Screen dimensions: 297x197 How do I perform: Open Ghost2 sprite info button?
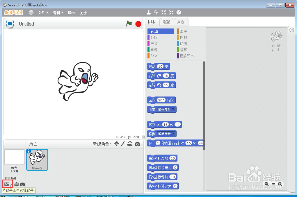29,151
